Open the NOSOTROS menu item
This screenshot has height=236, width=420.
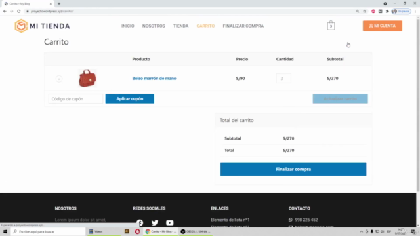[x=154, y=26]
